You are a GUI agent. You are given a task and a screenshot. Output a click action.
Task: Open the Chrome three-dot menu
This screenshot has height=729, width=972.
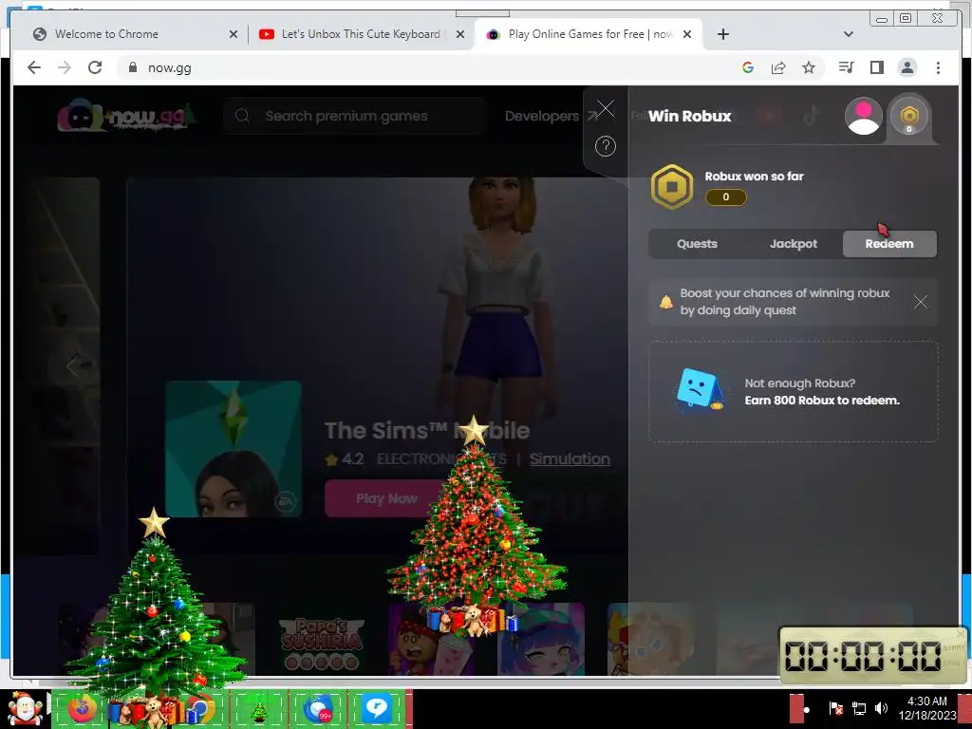pyautogui.click(x=938, y=67)
